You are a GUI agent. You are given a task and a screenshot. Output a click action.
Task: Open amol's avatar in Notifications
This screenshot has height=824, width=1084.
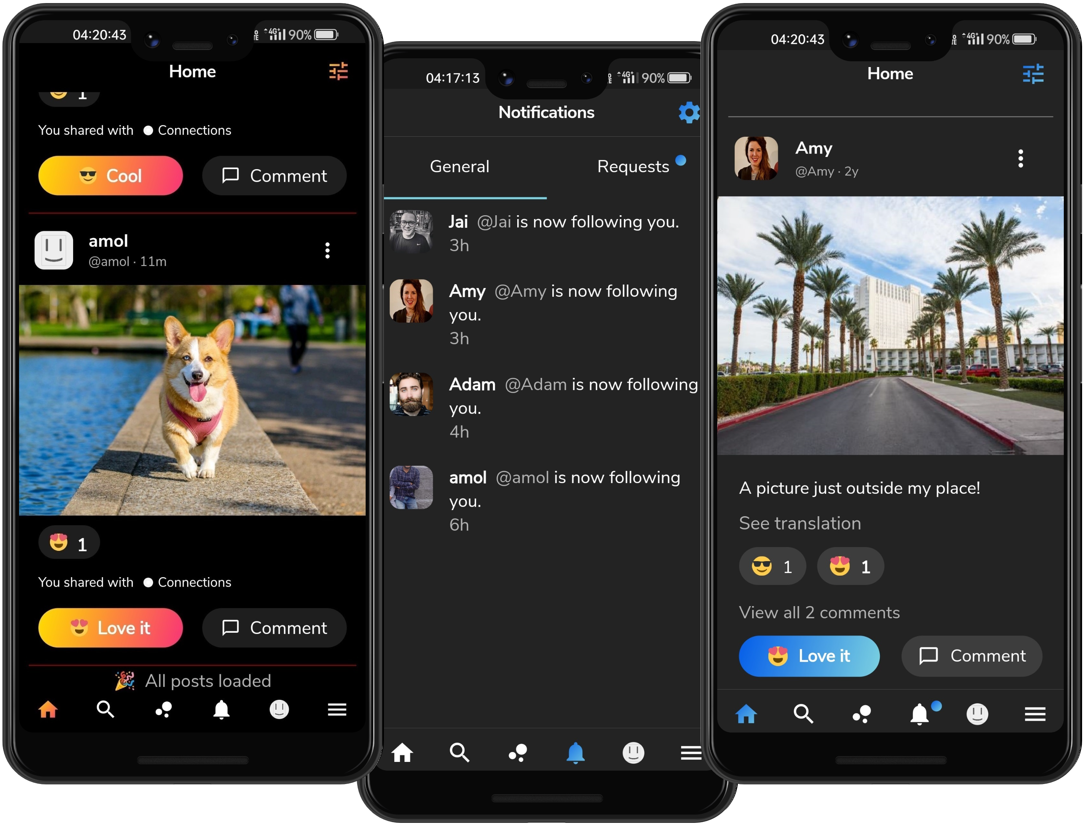(x=411, y=488)
